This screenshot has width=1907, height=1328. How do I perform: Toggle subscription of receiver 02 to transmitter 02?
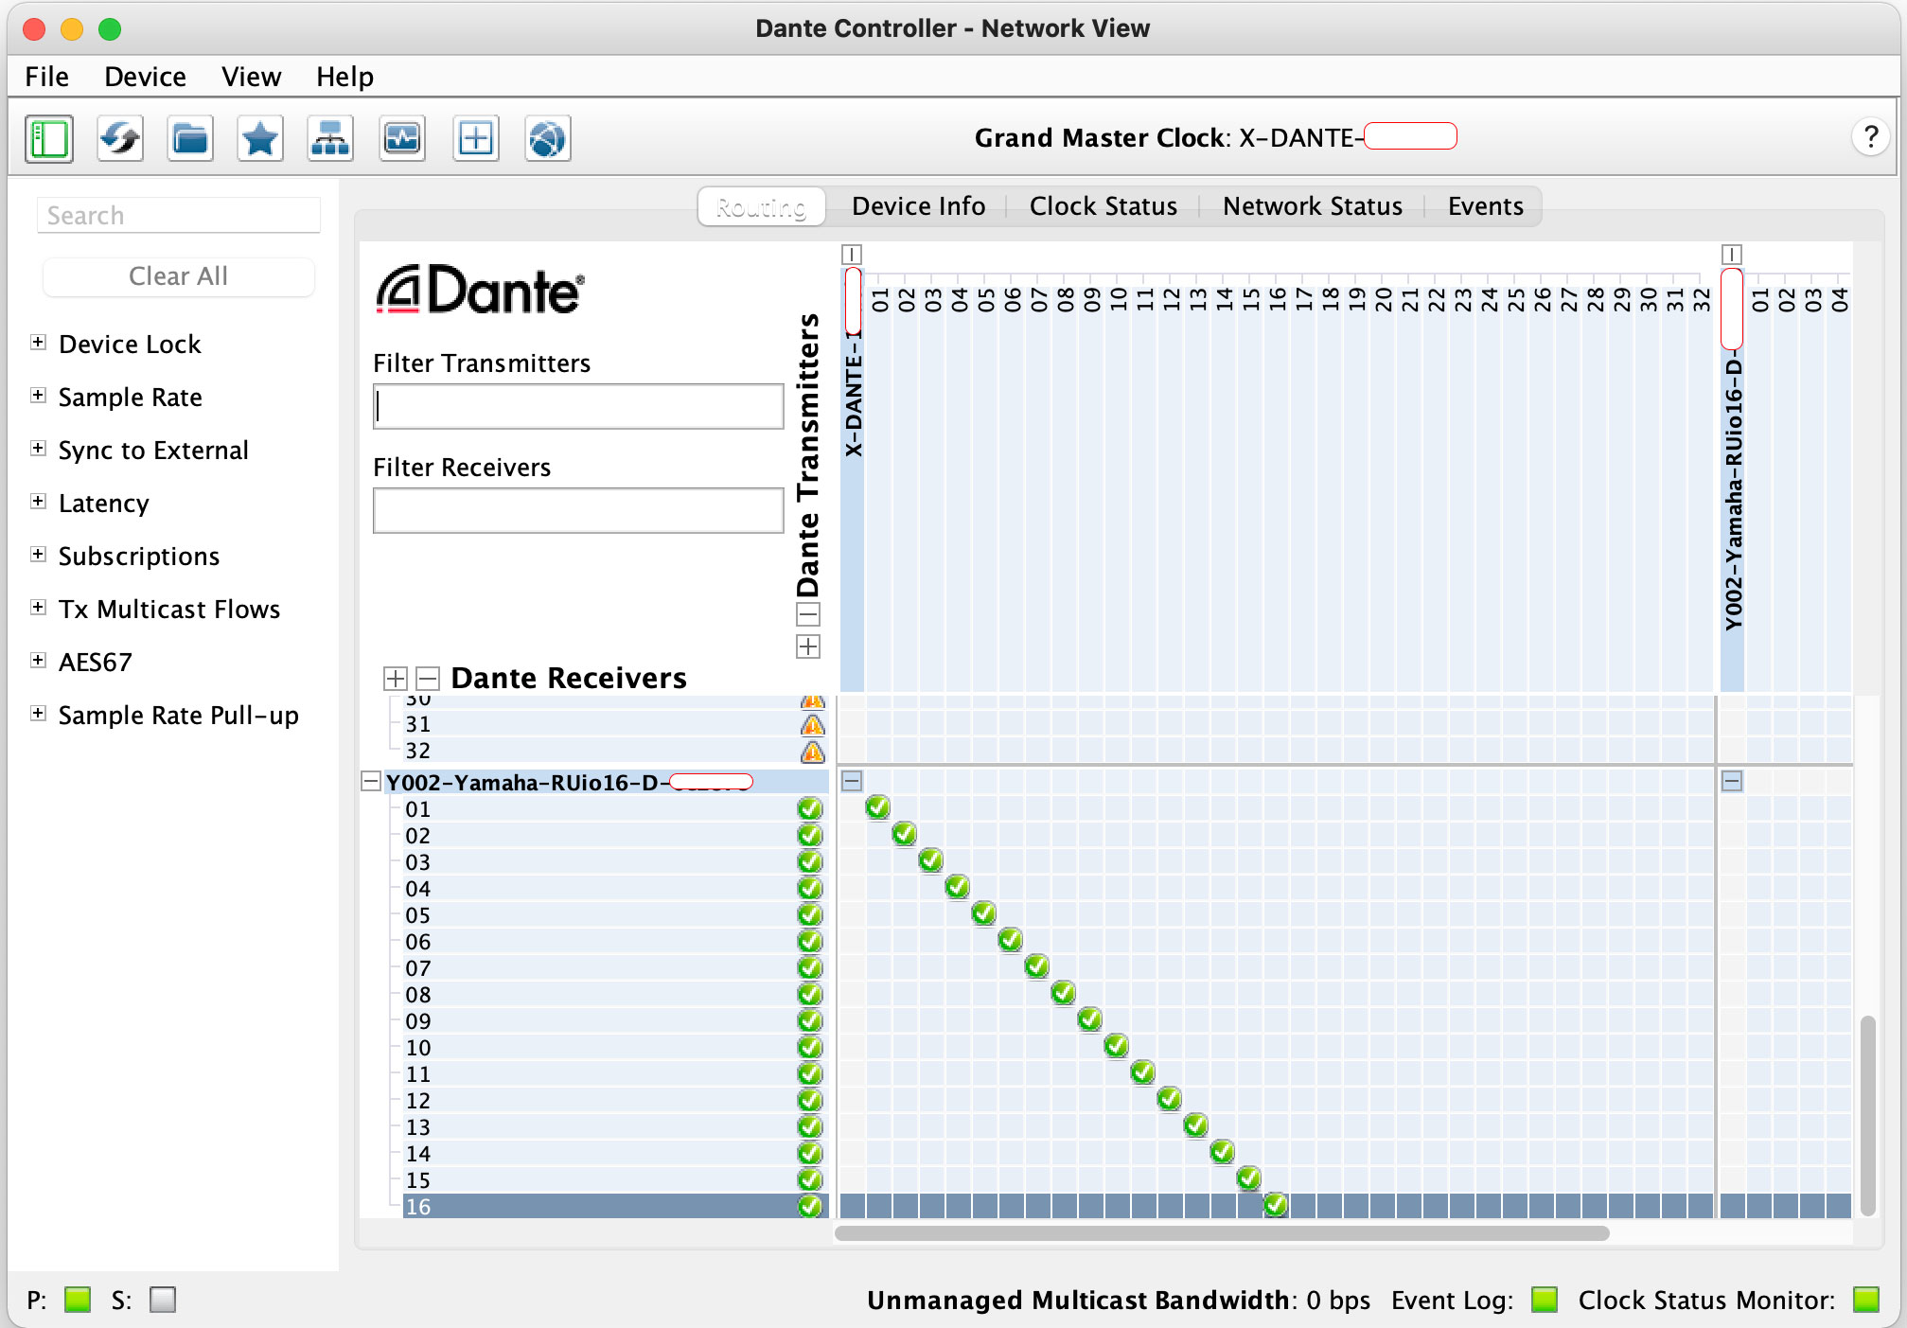905,834
